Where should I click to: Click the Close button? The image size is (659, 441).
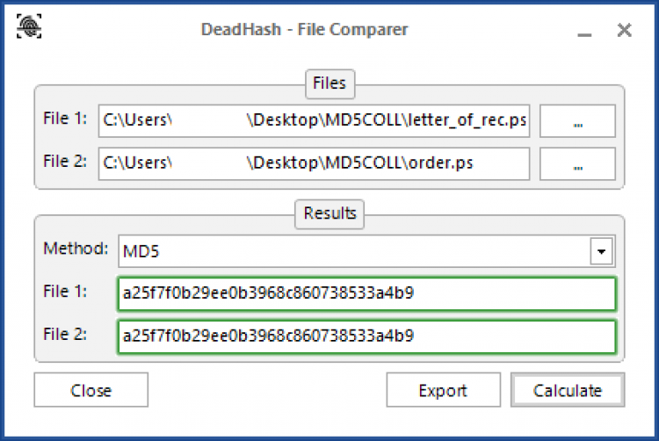[91, 390]
